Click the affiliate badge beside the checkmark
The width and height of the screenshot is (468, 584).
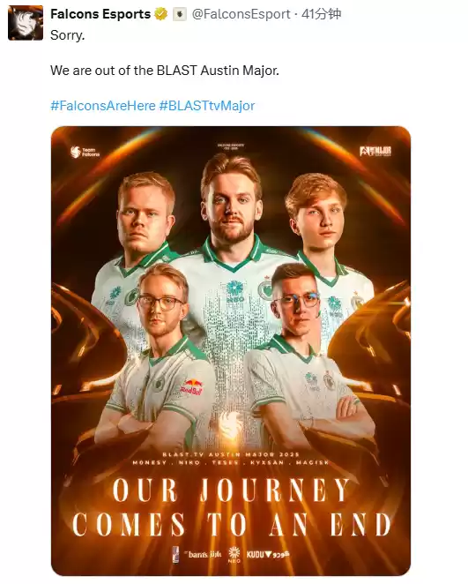pos(180,14)
